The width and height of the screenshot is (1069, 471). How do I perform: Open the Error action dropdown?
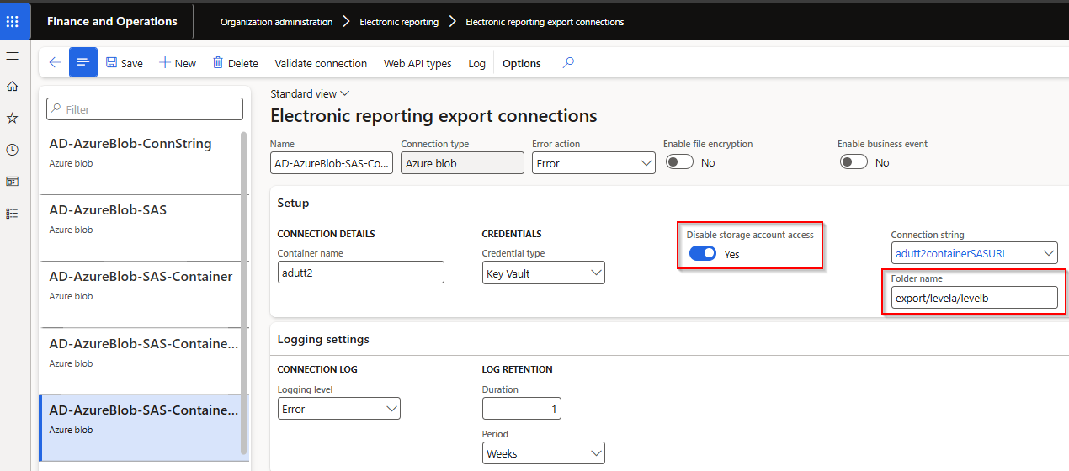(x=593, y=163)
